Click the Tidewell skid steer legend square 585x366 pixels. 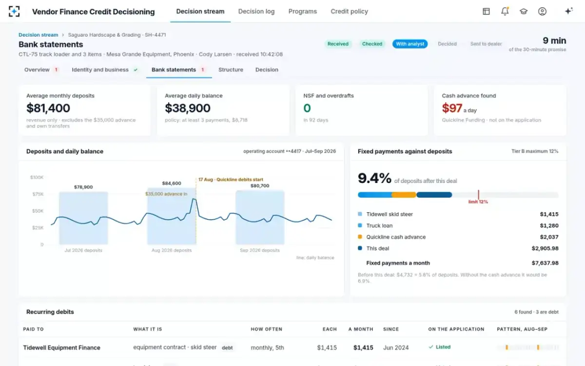pyautogui.click(x=360, y=214)
